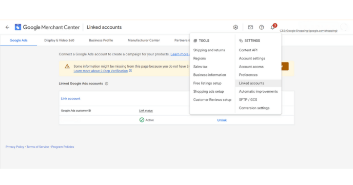Select Automatic improvements menu entry
Image resolution: width=353 pixels, height=185 pixels.
[258, 92]
